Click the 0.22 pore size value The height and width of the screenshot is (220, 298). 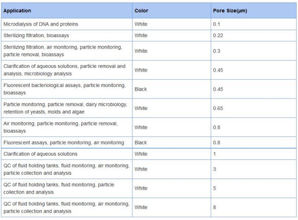218,35
